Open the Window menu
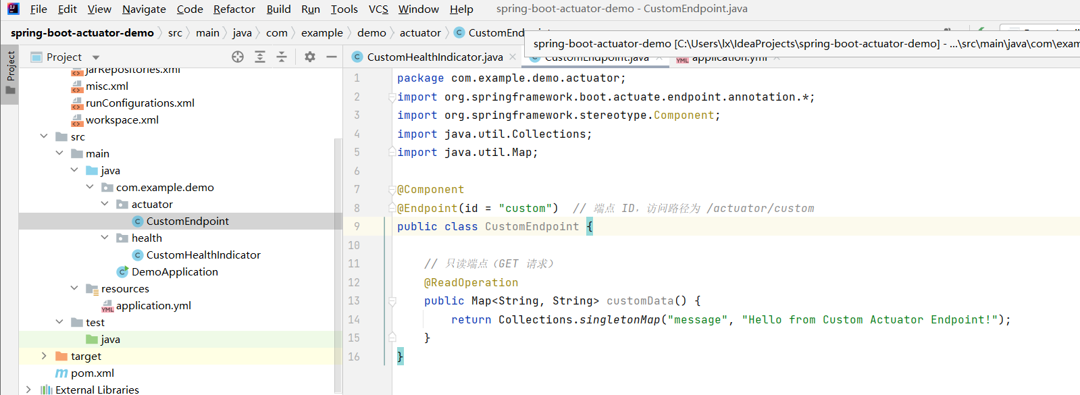 [419, 9]
